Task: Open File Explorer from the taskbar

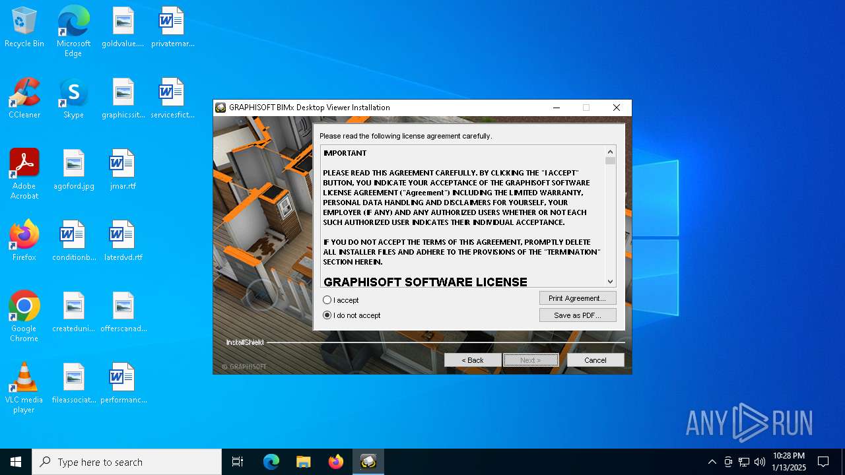Action: pos(303,462)
